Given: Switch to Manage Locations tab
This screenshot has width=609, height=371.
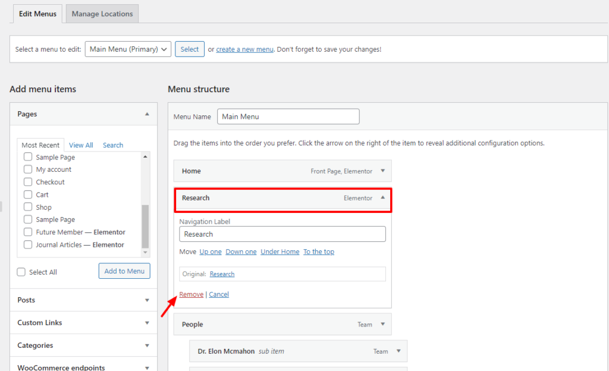Looking at the screenshot, I should (x=102, y=14).
